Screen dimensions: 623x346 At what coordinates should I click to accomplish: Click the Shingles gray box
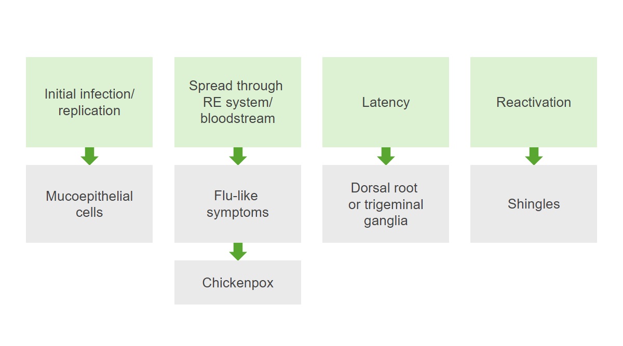point(534,204)
